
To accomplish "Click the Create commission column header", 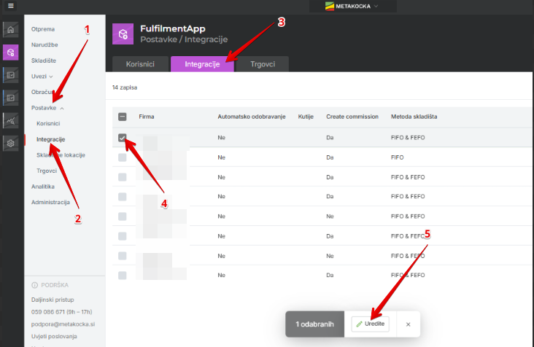I will pyautogui.click(x=352, y=117).
